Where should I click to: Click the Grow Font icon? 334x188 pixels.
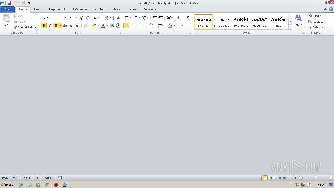81,18
